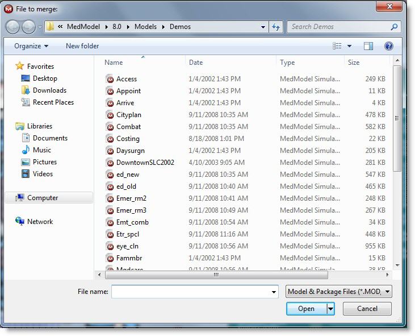
Task: Click the ed_new file icon
Action: coord(110,175)
